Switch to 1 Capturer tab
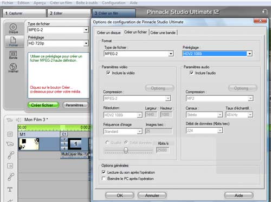271x202 pixels. pyautogui.click(x=24, y=13)
